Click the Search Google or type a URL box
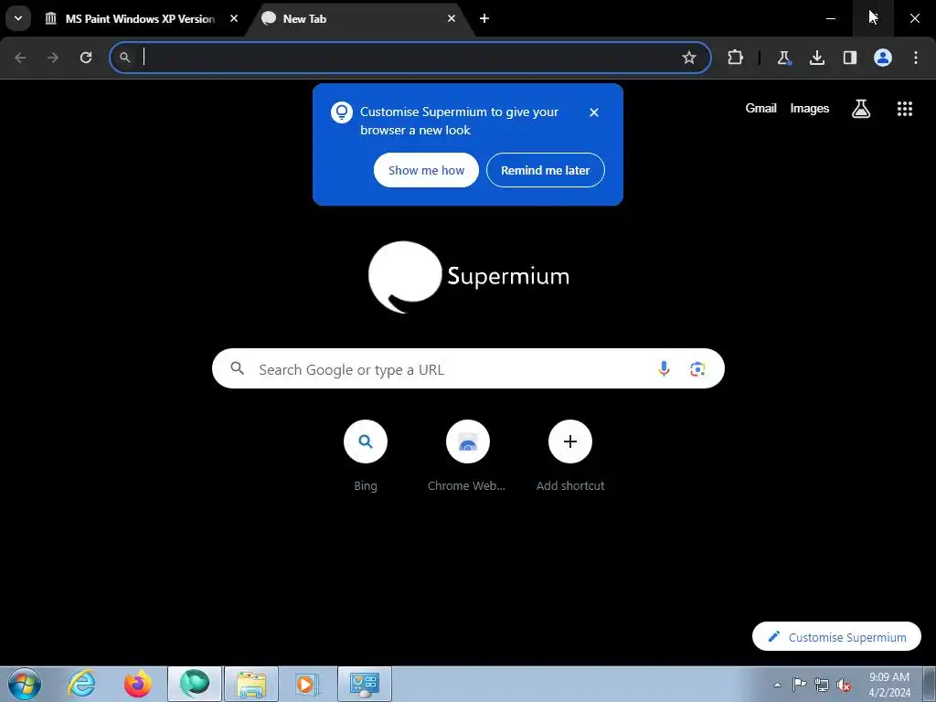Screen dimensions: 936x702 (468, 369)
